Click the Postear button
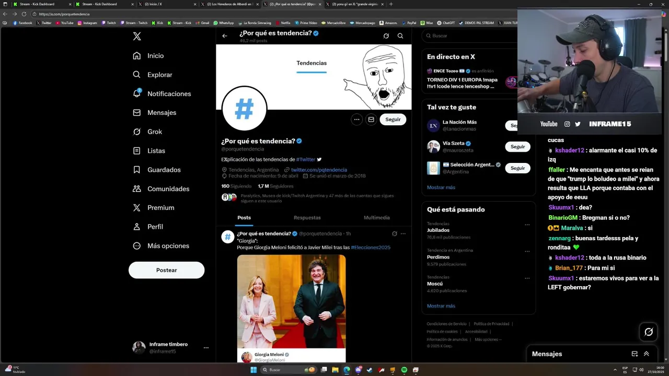This screenshot has height=376, width=669. [x=166, y=270]
